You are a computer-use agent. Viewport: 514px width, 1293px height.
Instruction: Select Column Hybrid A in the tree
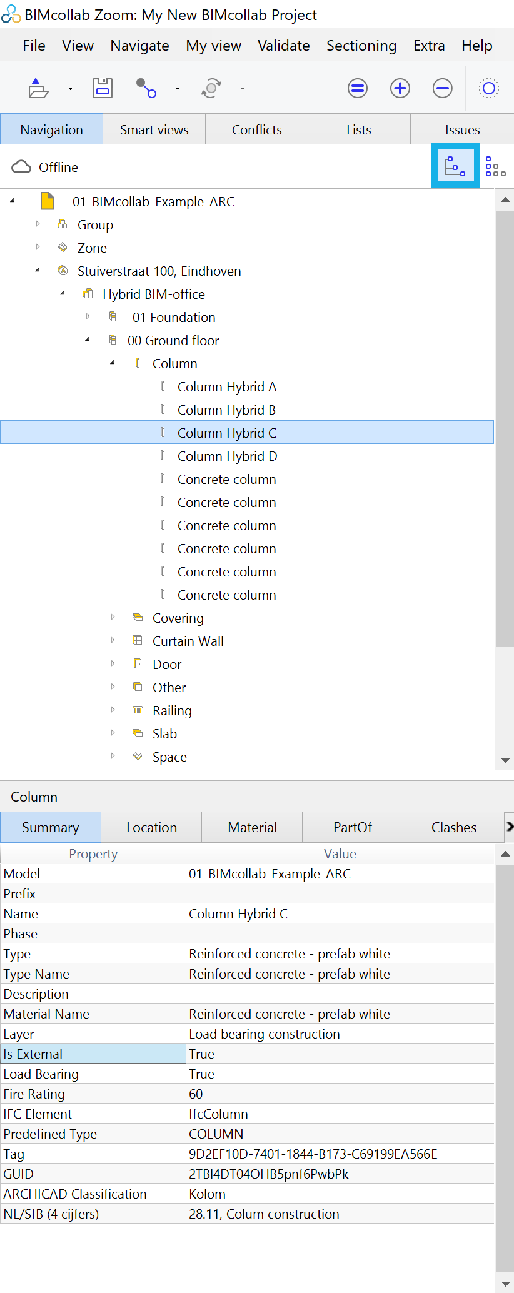pyautogui.click(x=227, y=386)
